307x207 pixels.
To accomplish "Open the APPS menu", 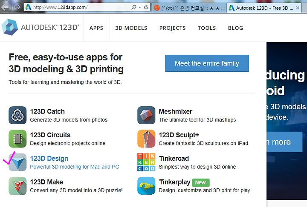I will pos(96,28).
